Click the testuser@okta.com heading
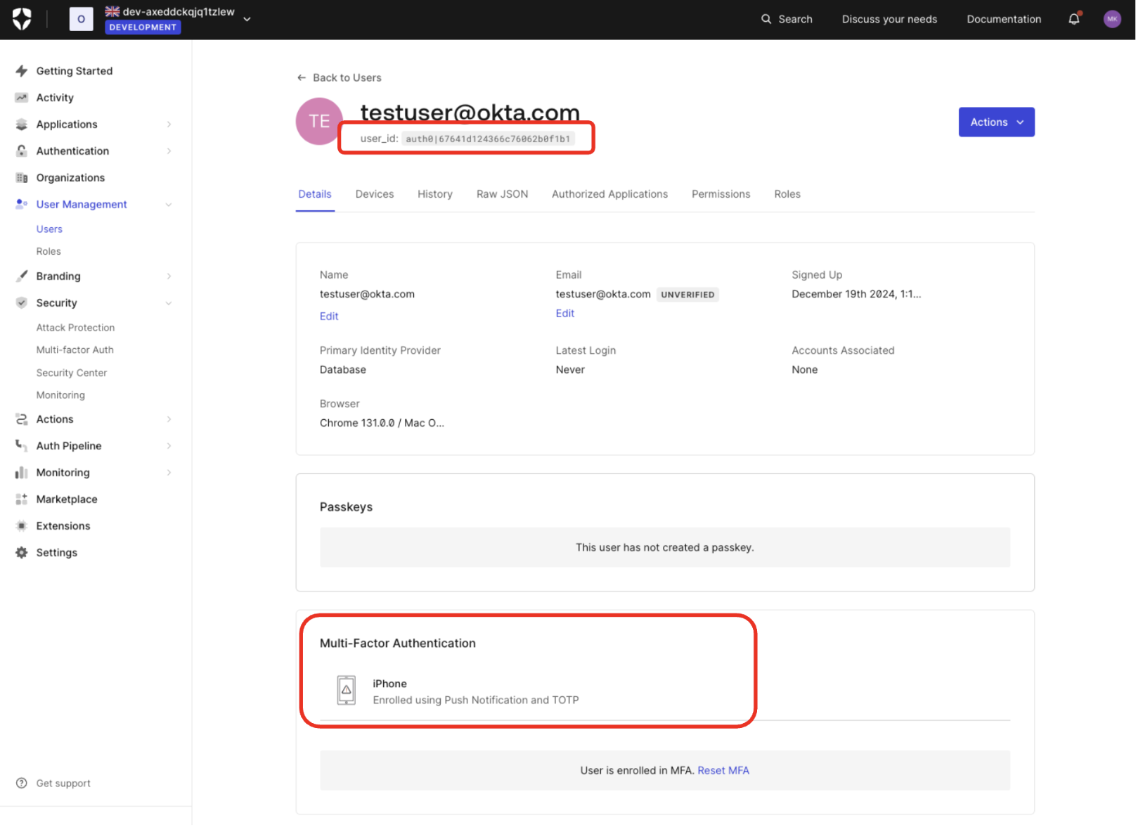The height and width of the screenshot is (830, 1136). point(470,113)
